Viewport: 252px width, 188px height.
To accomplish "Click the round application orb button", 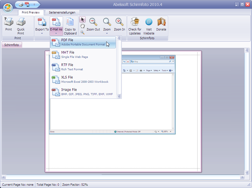I will click(x=8, y=8).
